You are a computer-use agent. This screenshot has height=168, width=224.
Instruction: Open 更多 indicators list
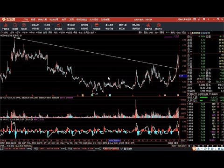(x=127, y=143)
